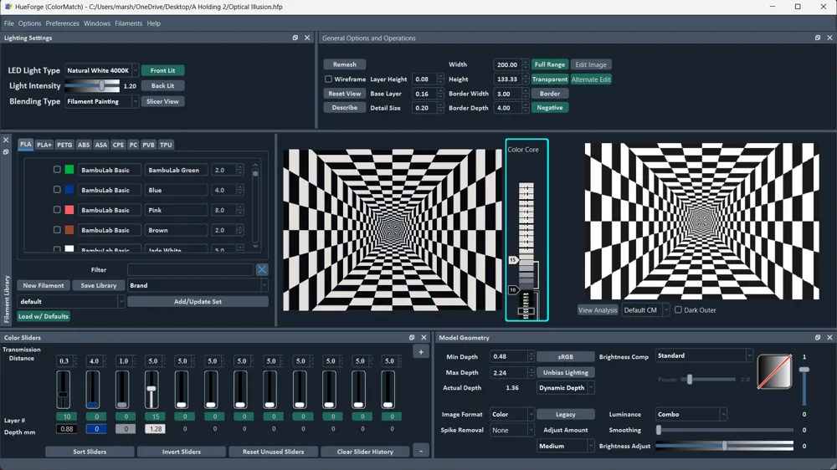Open the Preferences menu
This screenshot has height=470, width=837.
coord(62,23)
